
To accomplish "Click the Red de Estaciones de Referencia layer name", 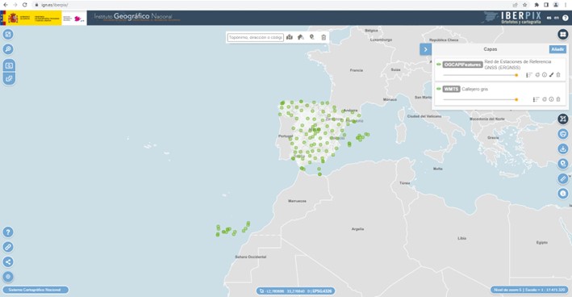I will [x=518, y=65].
